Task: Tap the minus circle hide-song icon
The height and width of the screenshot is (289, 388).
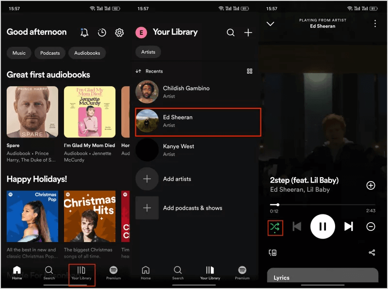Action: pyautogui.click(x=371, y=227)
